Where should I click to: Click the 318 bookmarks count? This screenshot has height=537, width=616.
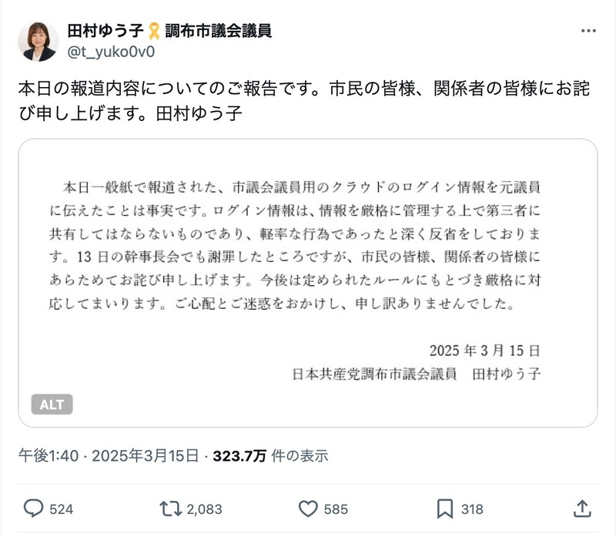(472, 509)
